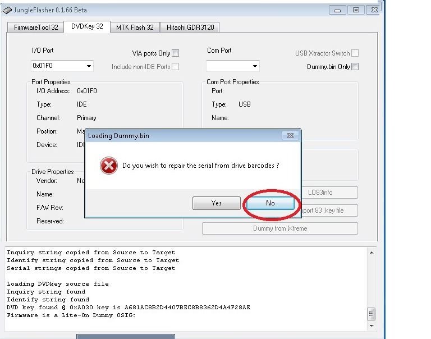Close the JungleFlasher window
The width and height of the screenshot is (431, 339).
pos(372,10)
